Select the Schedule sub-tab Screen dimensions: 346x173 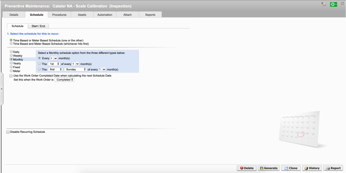(x=17, y=26)
